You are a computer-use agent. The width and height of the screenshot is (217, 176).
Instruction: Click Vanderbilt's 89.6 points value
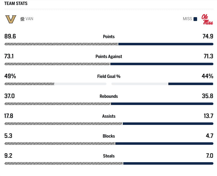pyautogui.click(x=10, y=36)
